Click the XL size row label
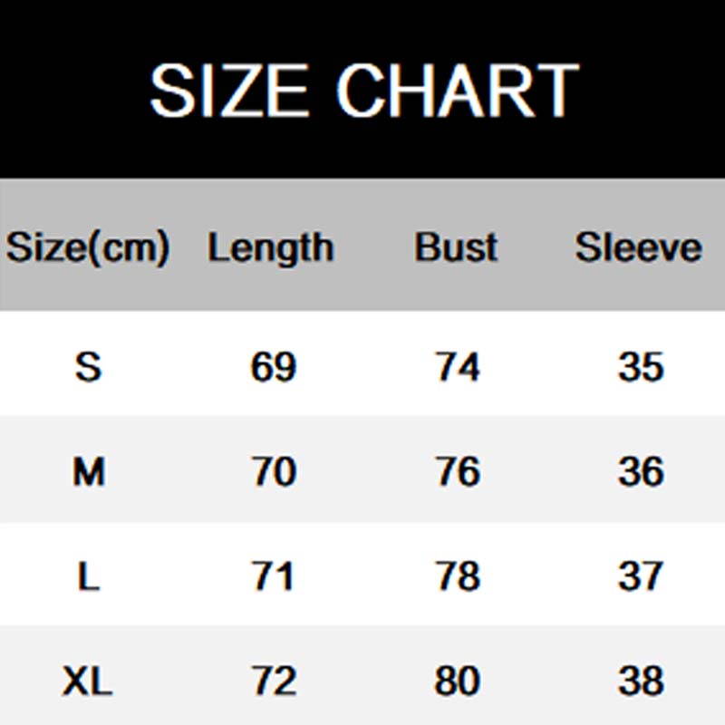This screenshot has height=725, width=725. (88, 681)
